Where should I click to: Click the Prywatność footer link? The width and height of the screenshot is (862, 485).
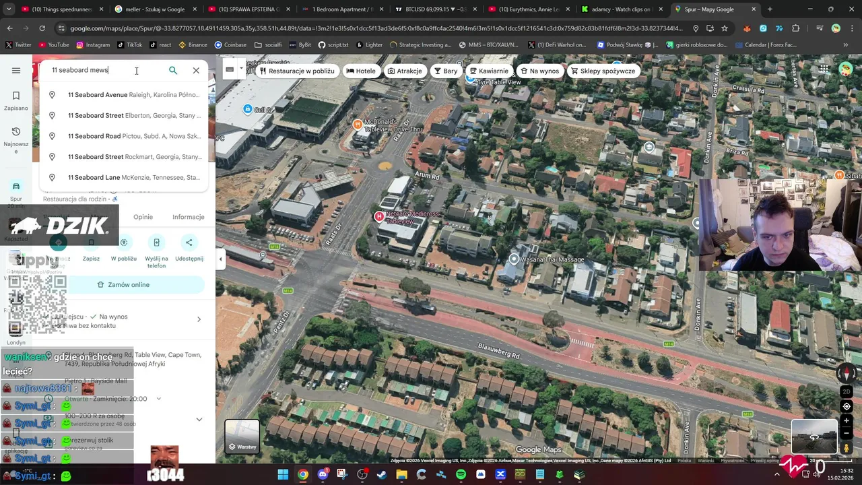pos(733,461)
